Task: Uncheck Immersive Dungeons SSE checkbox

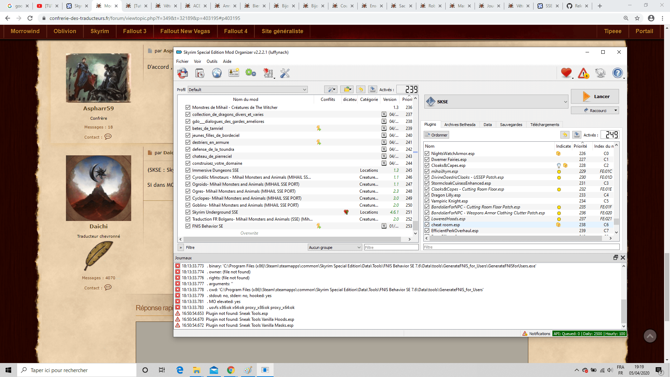Action: click(188, 170)
